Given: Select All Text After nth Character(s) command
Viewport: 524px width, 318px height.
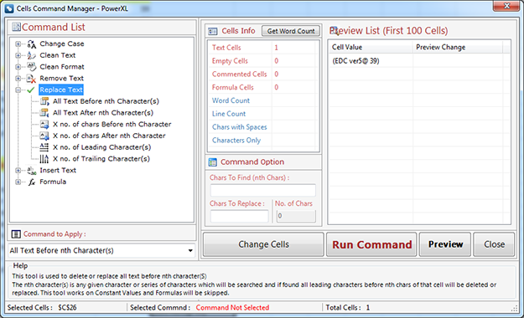Looking at the screenshot, I should [x=103, y=113].
